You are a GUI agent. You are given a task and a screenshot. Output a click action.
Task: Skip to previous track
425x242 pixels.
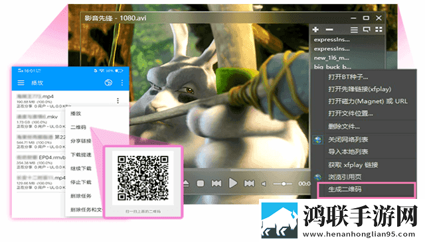tap(216, 184)
